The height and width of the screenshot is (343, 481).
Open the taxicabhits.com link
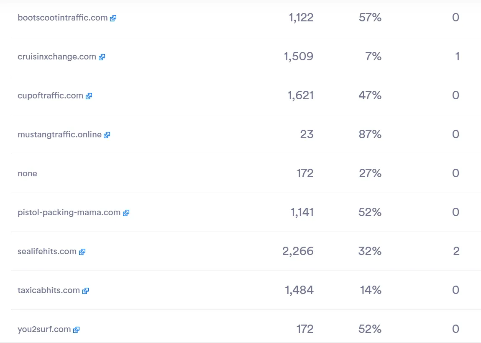[49, 290]
